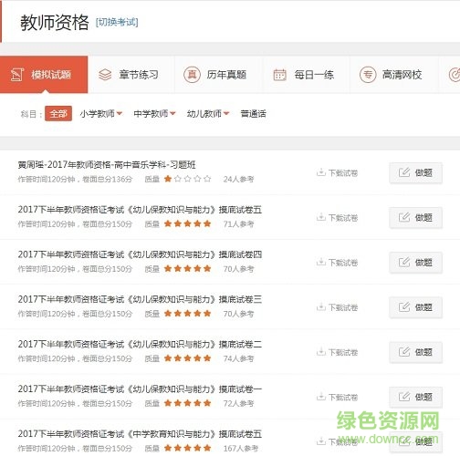Expand the 幼儿教师 dropdown

(x=208, y=114)
